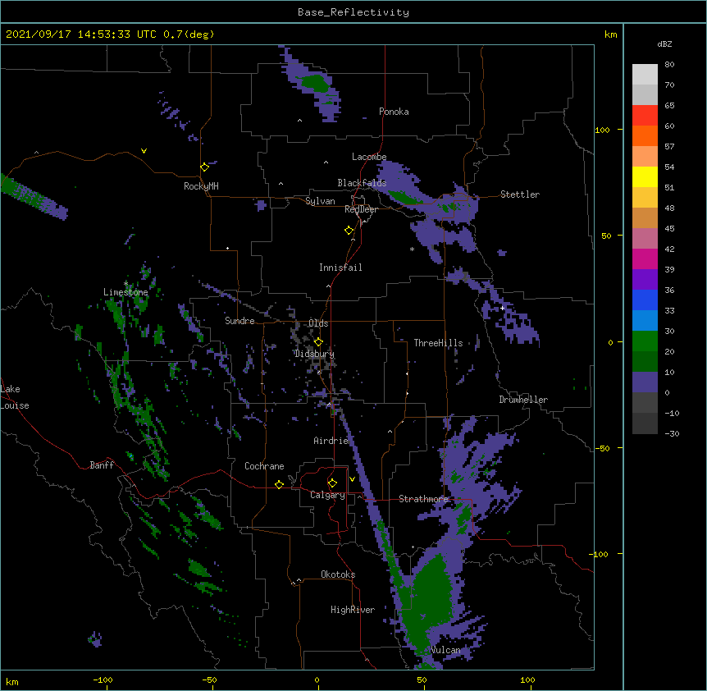This screenshot has width=707, height=691.
Task: Click the Sylvan label
Action: pos(320,201)
